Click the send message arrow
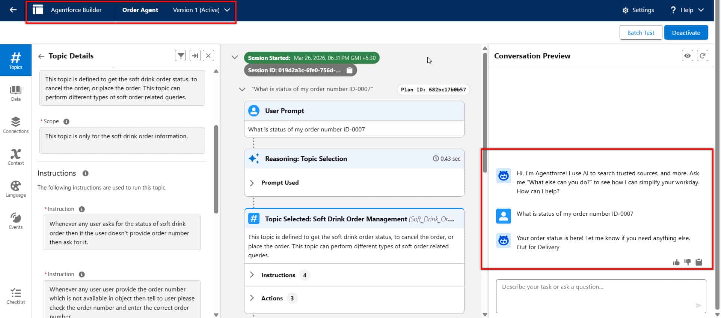Image resolution: width=721 pixels, height=318 pixels. (698, 305)
